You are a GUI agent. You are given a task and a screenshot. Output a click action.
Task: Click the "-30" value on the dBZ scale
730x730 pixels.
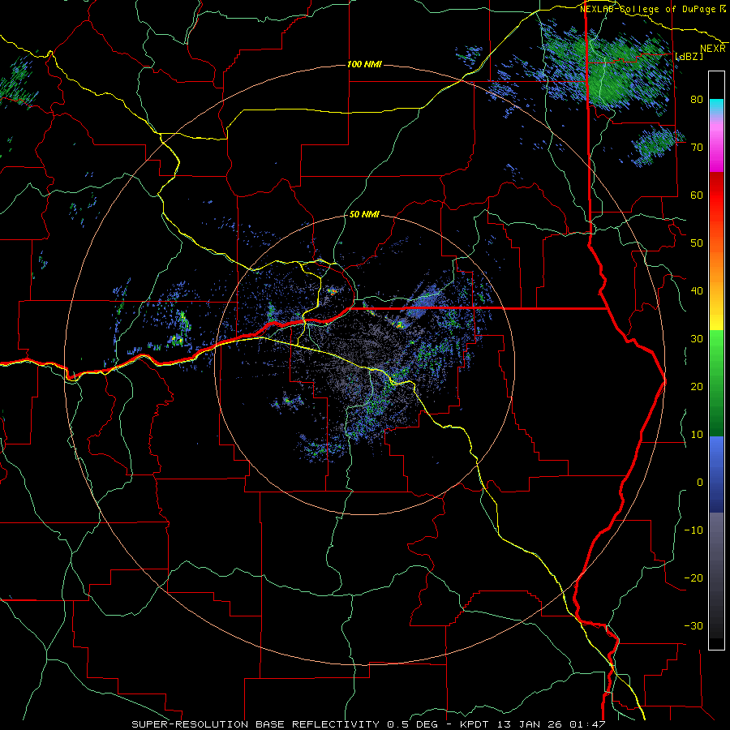click(693, 627)
